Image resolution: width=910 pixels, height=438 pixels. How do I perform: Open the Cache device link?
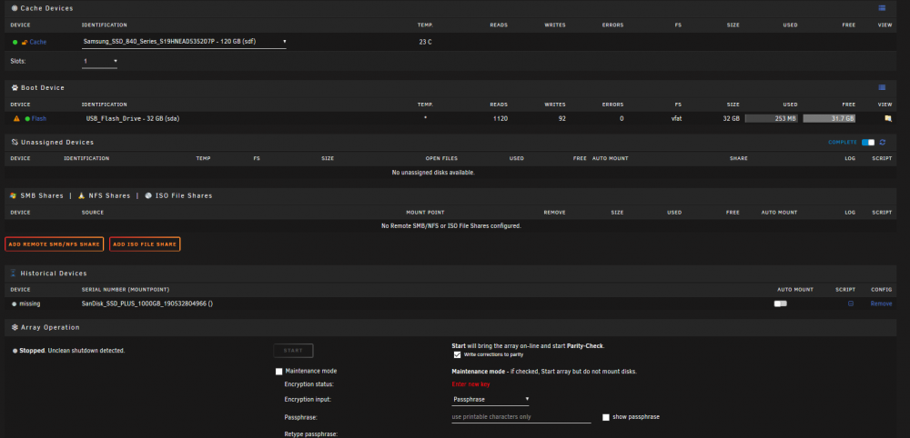point(37,43)
